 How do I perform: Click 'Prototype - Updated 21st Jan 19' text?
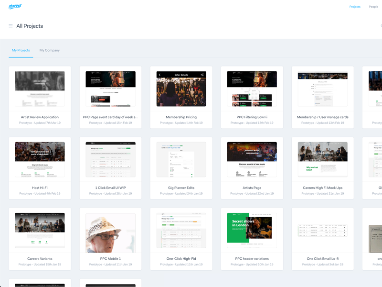(x=323, y=194)
